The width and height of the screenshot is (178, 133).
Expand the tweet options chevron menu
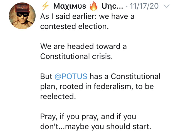tap(167, 6)
